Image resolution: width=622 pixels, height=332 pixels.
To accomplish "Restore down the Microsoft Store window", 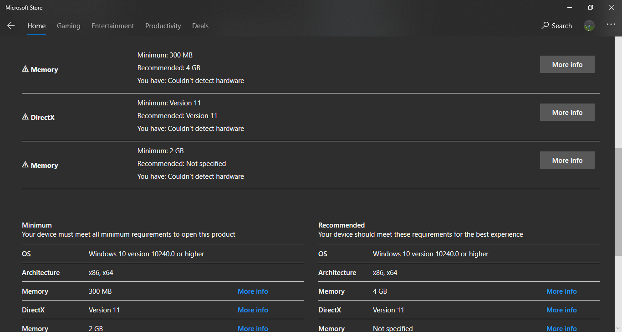I will click(x=591, y=7).
